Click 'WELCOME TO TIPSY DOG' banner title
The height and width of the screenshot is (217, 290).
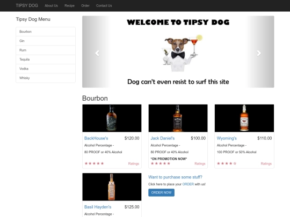(178, 22)
